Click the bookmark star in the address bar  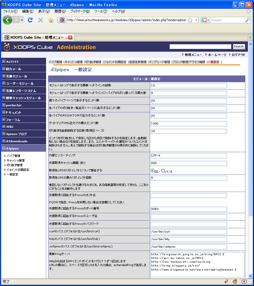click(190, 20)
